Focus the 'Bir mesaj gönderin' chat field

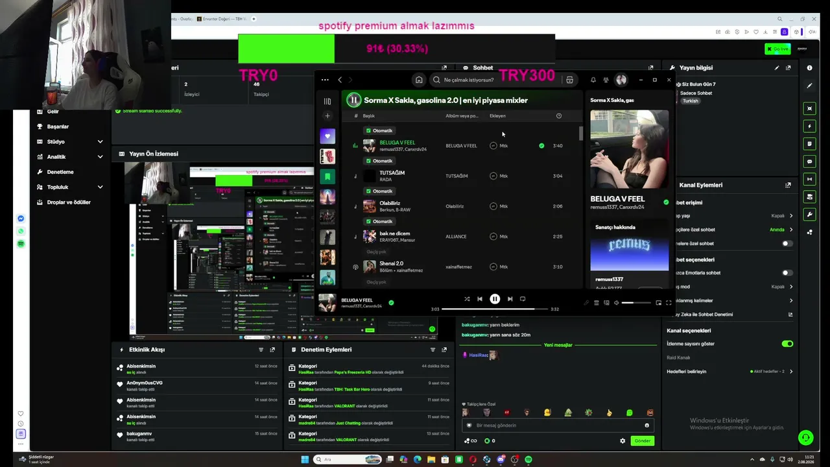click(x=558, y=425)
